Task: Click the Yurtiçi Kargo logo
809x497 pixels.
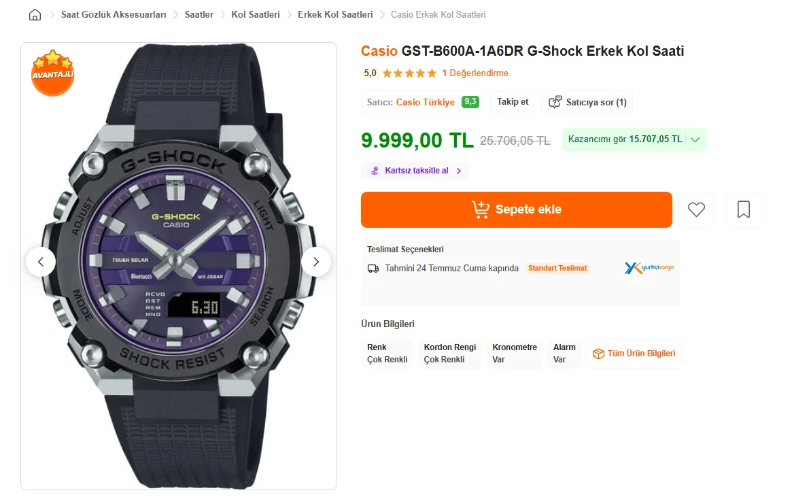Action: coord(649,268)
